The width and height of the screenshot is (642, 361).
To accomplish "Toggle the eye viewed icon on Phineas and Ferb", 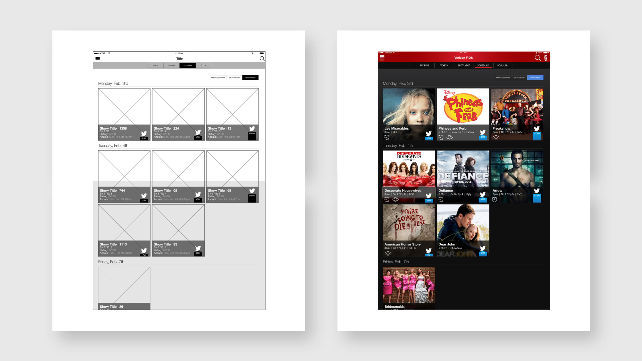I will click(449, 137).
